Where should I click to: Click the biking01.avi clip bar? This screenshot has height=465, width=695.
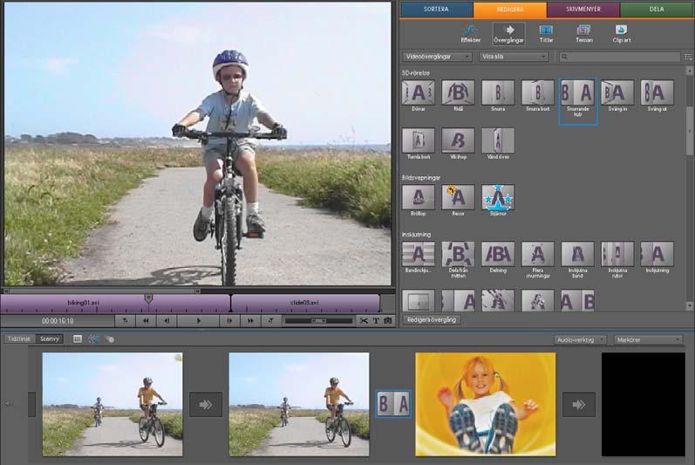(x=115, y=304)
